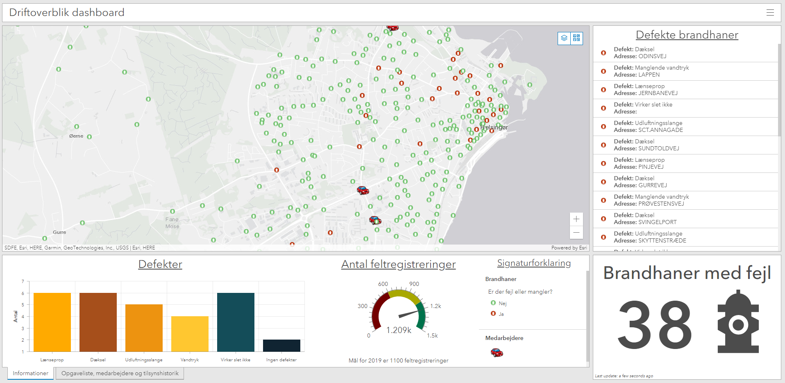The width and height of the screenshot is (785, 383).
Task: Click the Powered by Esri link
Action: pyautogui.click(x=569, y=248)
